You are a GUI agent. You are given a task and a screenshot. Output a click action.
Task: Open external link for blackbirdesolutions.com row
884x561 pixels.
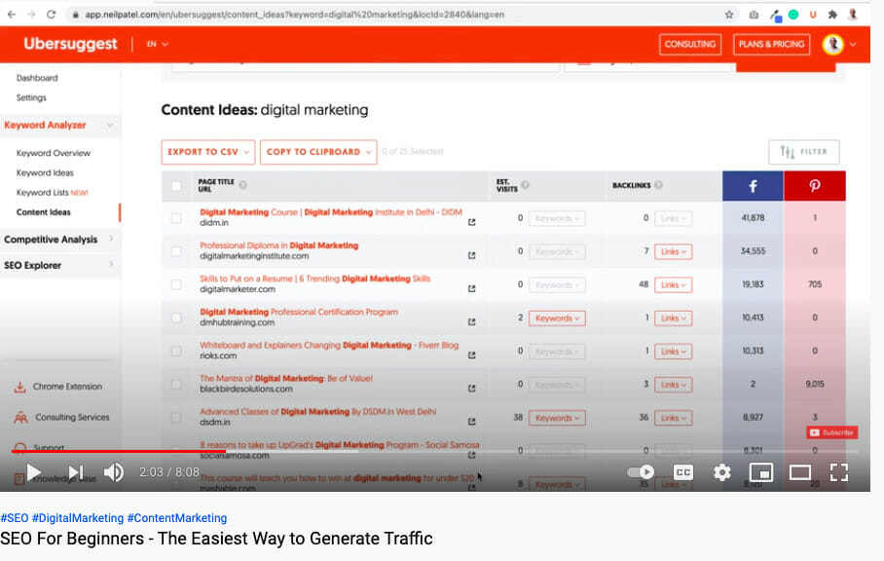click(471, 389)
